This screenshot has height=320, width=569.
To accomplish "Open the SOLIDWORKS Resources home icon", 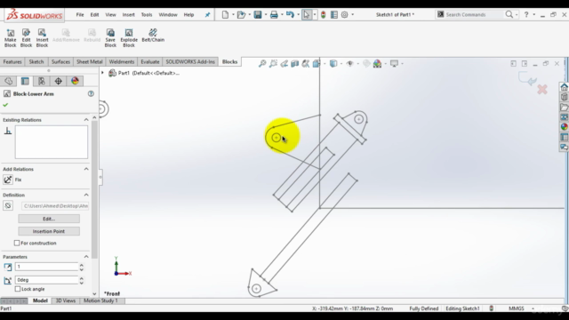I will coord(564,87).
